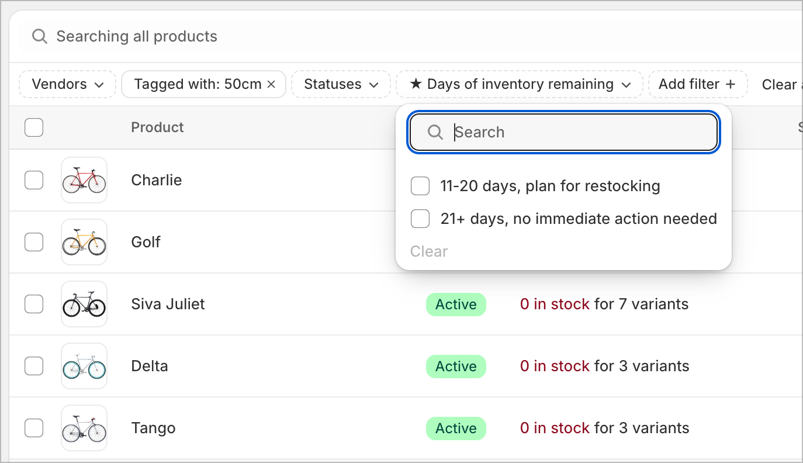The width and height of the screenshot is (803, 463).
Task: Click Clear inside the filter popup
Action: tap(429, 251)
